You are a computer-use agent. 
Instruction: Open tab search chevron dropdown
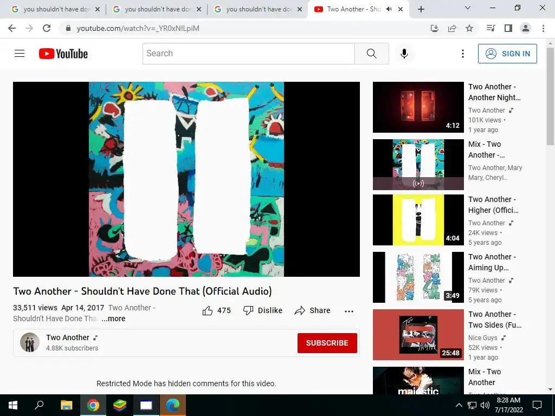pyautogui.click(x=468, y=8)
